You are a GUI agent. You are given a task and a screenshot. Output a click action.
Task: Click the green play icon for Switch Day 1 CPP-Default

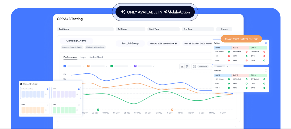[229, 52]
